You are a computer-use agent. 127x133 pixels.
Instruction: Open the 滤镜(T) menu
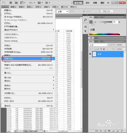click(47, 7)
